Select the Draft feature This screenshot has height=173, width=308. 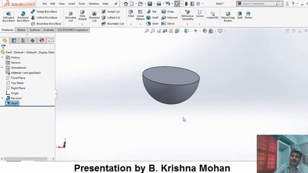(153, 18)
